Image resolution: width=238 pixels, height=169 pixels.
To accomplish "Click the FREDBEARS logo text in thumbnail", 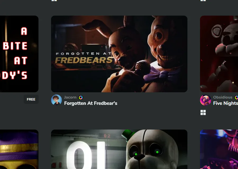I will coord(84,60).
